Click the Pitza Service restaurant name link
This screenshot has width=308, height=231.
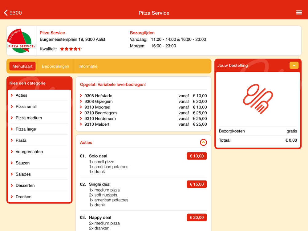[x=52, y=33]
